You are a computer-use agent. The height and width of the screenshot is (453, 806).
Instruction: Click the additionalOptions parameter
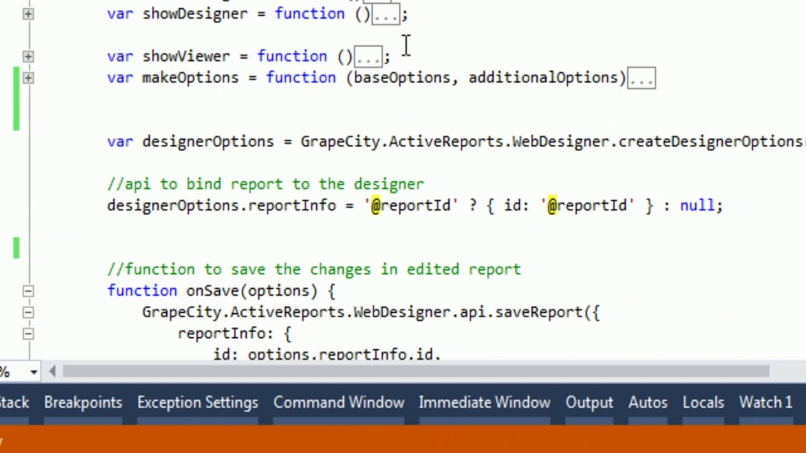pyautogui.click(x=543, y=77)
